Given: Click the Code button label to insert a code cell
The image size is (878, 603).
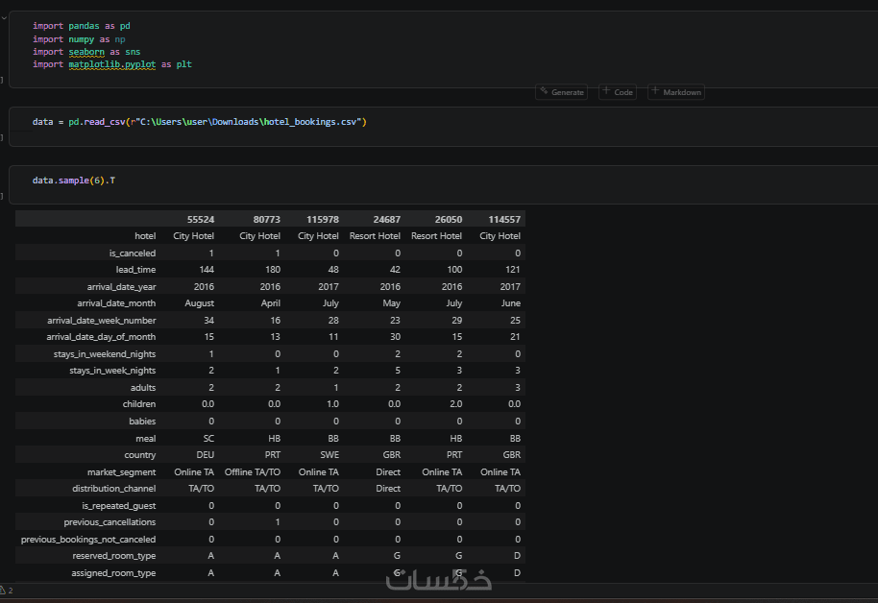Looking at the screenshot, I should coord(623,92).
